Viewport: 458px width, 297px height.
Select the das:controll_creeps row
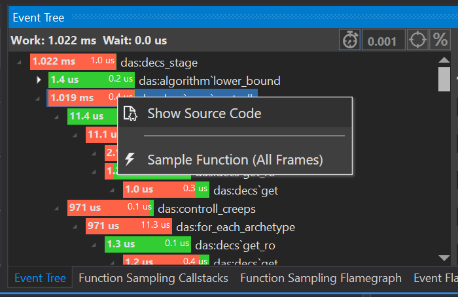coord(162,208)
